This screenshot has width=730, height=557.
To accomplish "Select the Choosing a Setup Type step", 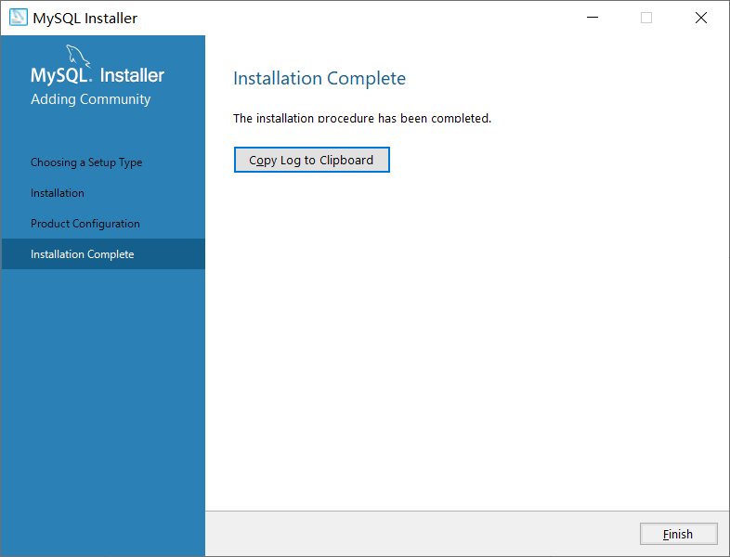I will tap(86, 162).
